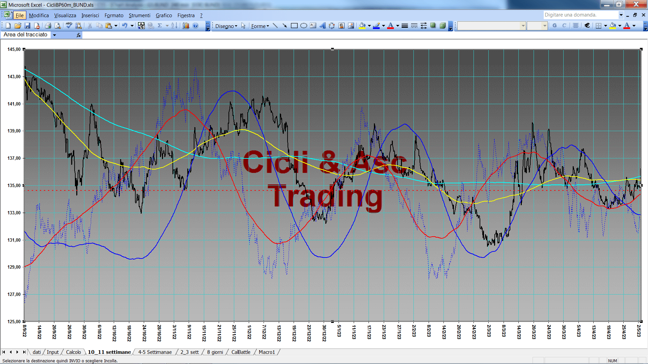The image size is (648, 364).
Task: Open the File menu
Action: (20, 15)
